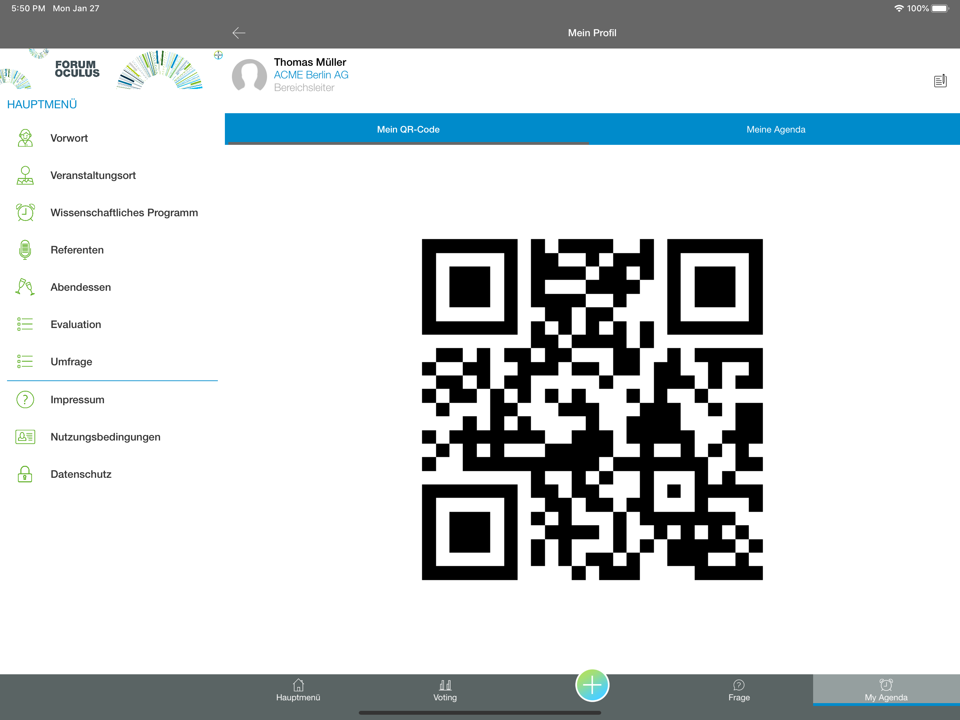Tap the Hauptmenü label in bottom bar
This screenshot has width=960, height=720.
click(298, 697)
